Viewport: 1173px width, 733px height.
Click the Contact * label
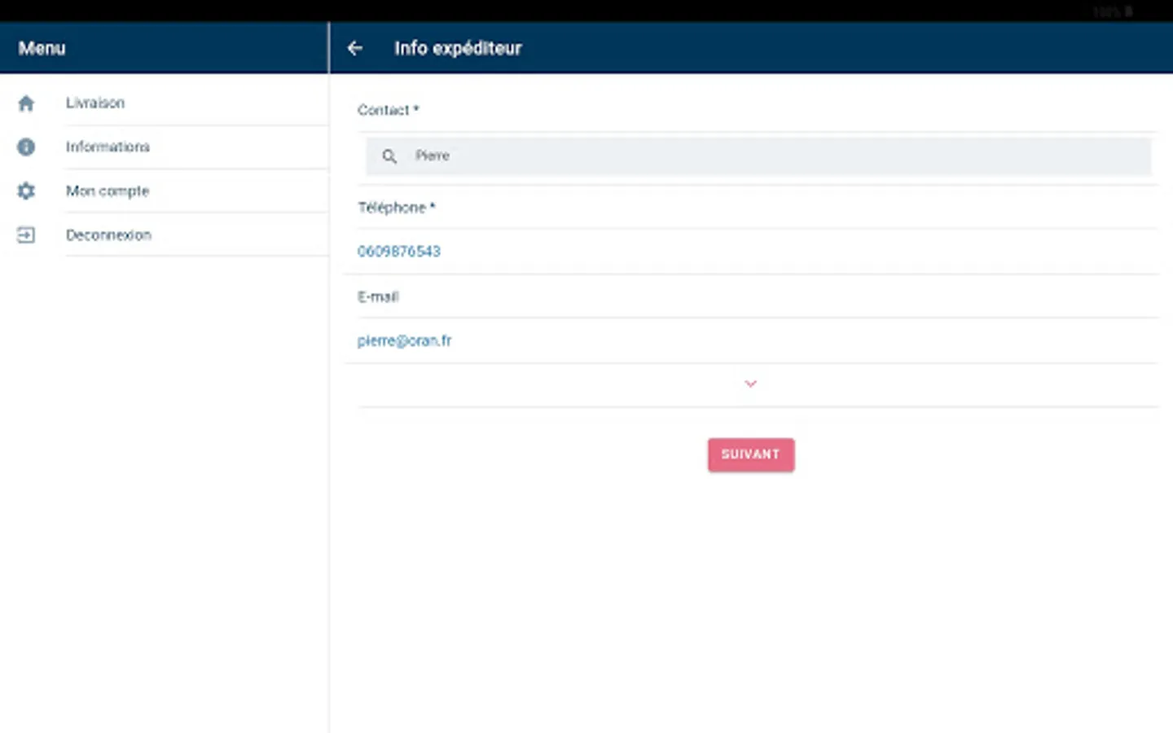(x=388, y=110)
